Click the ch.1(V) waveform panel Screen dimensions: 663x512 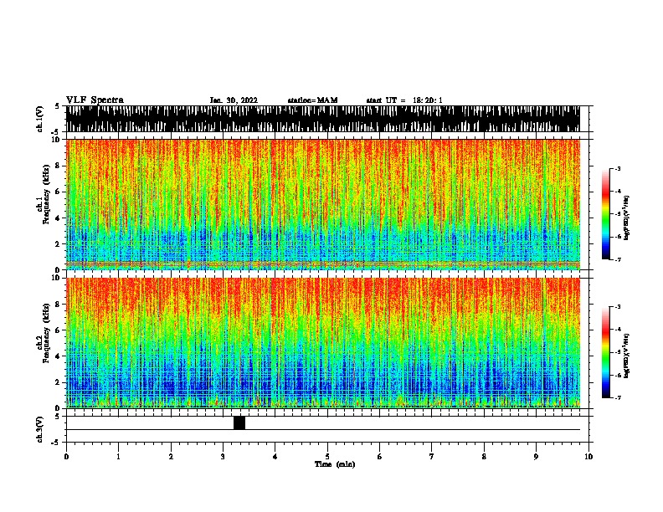pos(323,119)
